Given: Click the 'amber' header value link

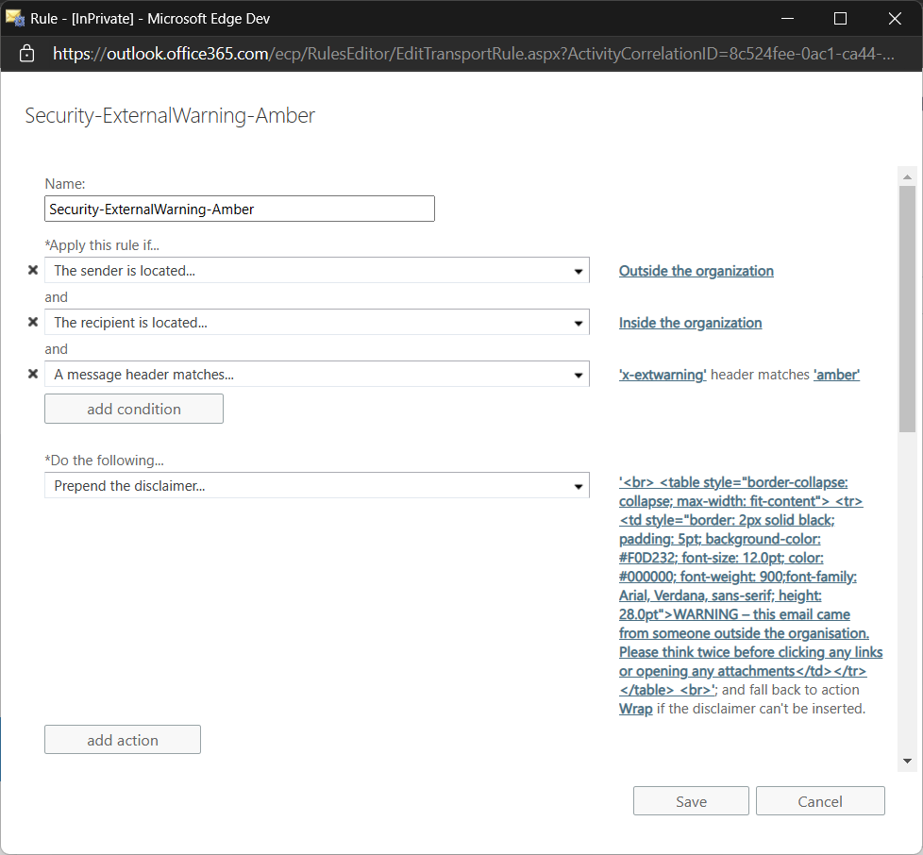Looking at the screenshot, I should pyautogui.click(x=836, y=375).
